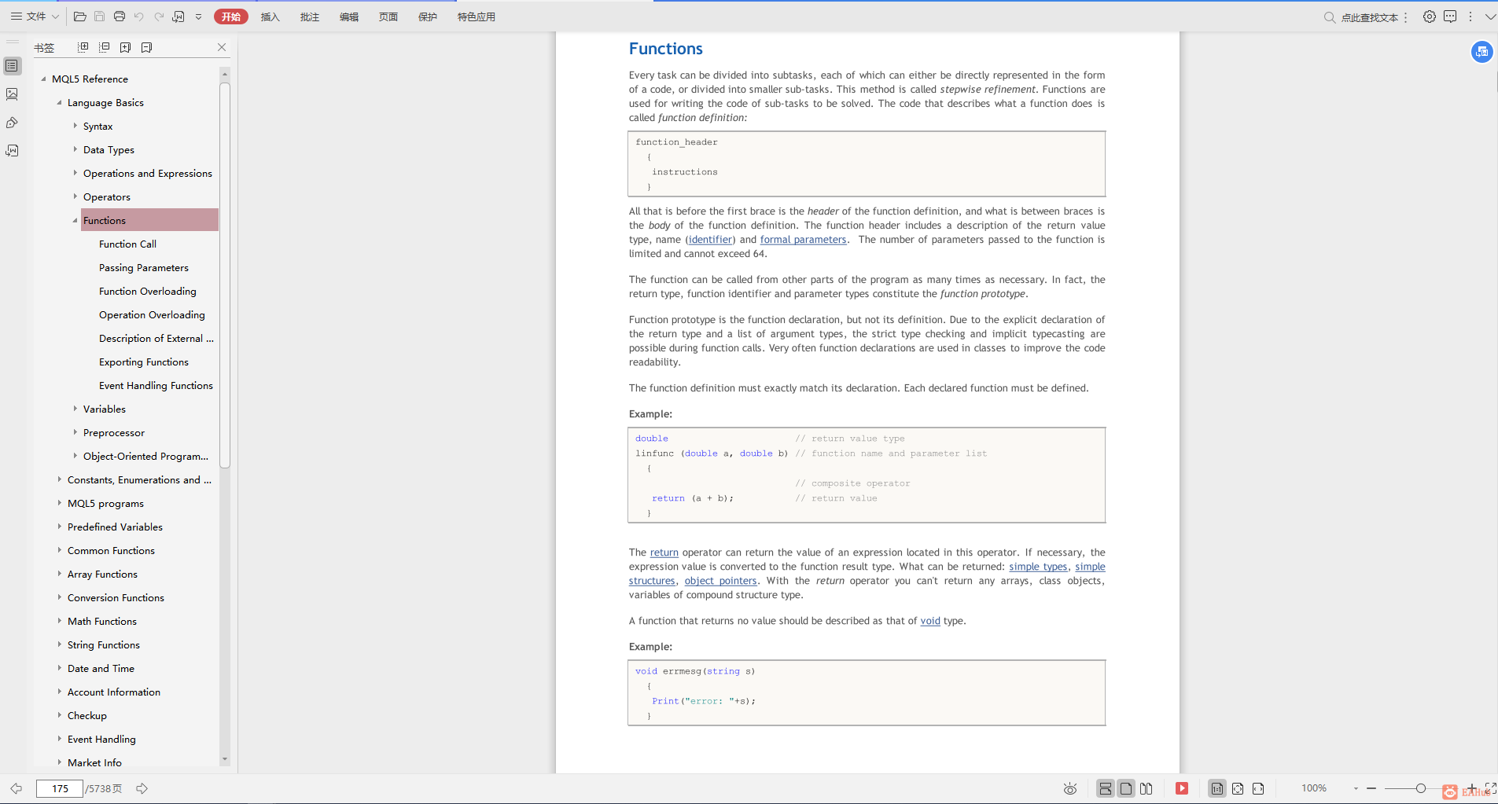Collapse the Functions tree node
This screenshot has width=1498, height=804.
click(x=75, y=221)
